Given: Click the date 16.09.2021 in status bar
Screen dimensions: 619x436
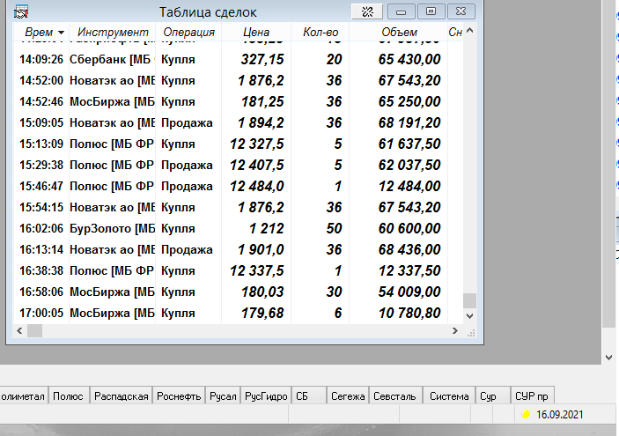Looking at the screenshot, I should [559, 414].
